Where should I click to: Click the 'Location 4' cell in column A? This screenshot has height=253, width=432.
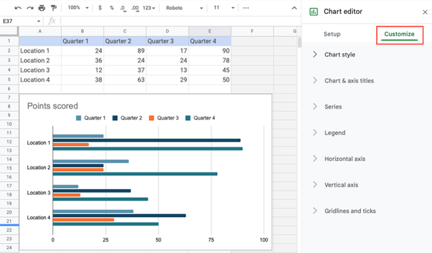point(40,80)
